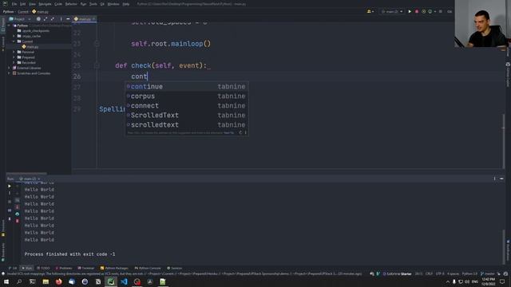
Task: Select main.py in the project tree
Action: (x=30, y=47)
